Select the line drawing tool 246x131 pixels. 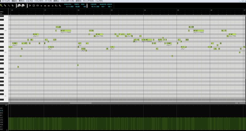click(x=9, y=6)
